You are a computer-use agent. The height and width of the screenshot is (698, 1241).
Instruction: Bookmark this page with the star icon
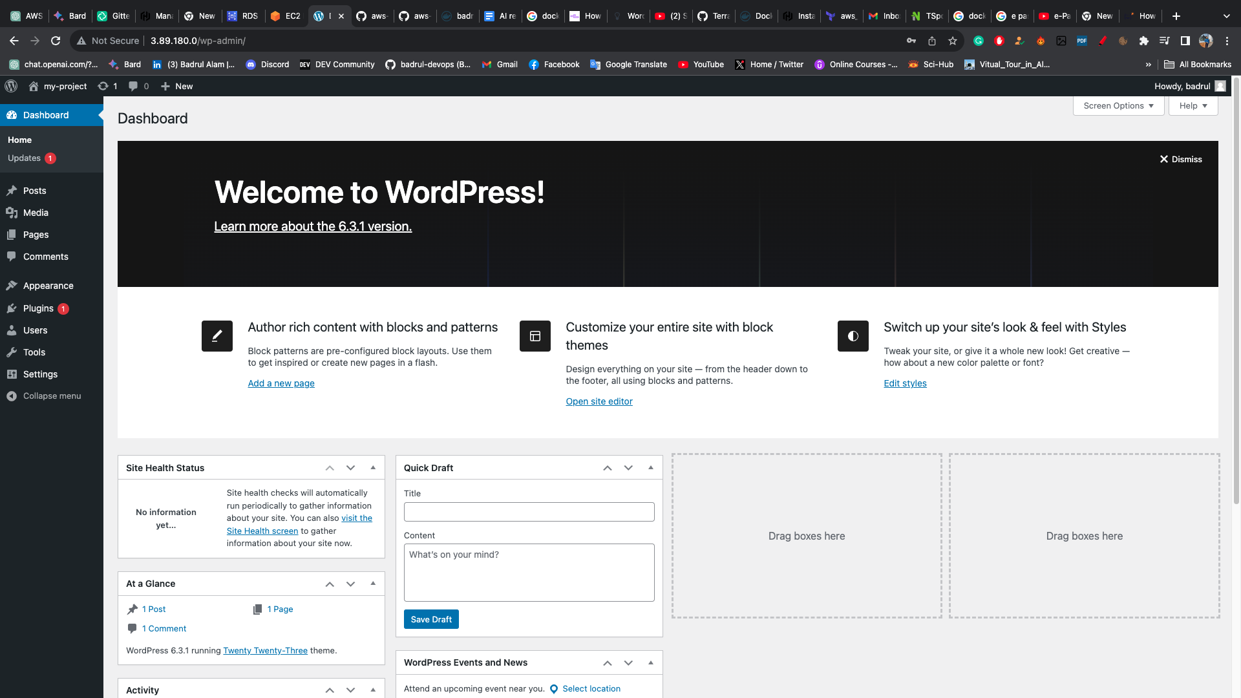[x=952, y=41]
